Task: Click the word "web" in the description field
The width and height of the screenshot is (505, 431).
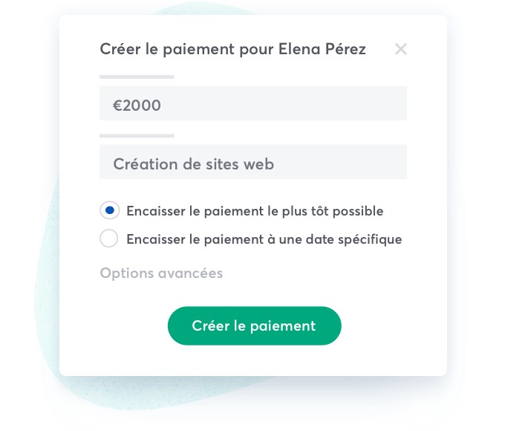Action: pyautogui.click(x=259, y=164)
